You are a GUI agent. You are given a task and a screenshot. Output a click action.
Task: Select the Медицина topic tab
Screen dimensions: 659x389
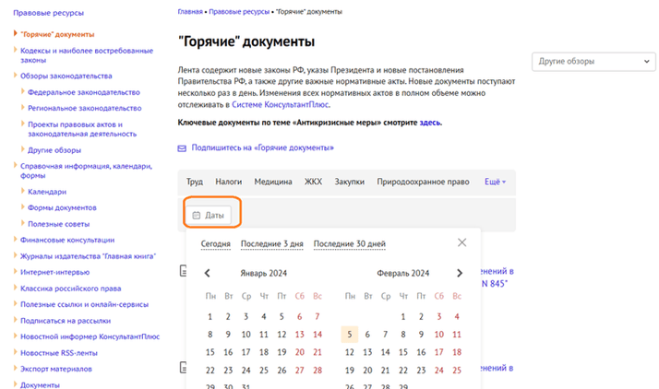coord(273,183)
